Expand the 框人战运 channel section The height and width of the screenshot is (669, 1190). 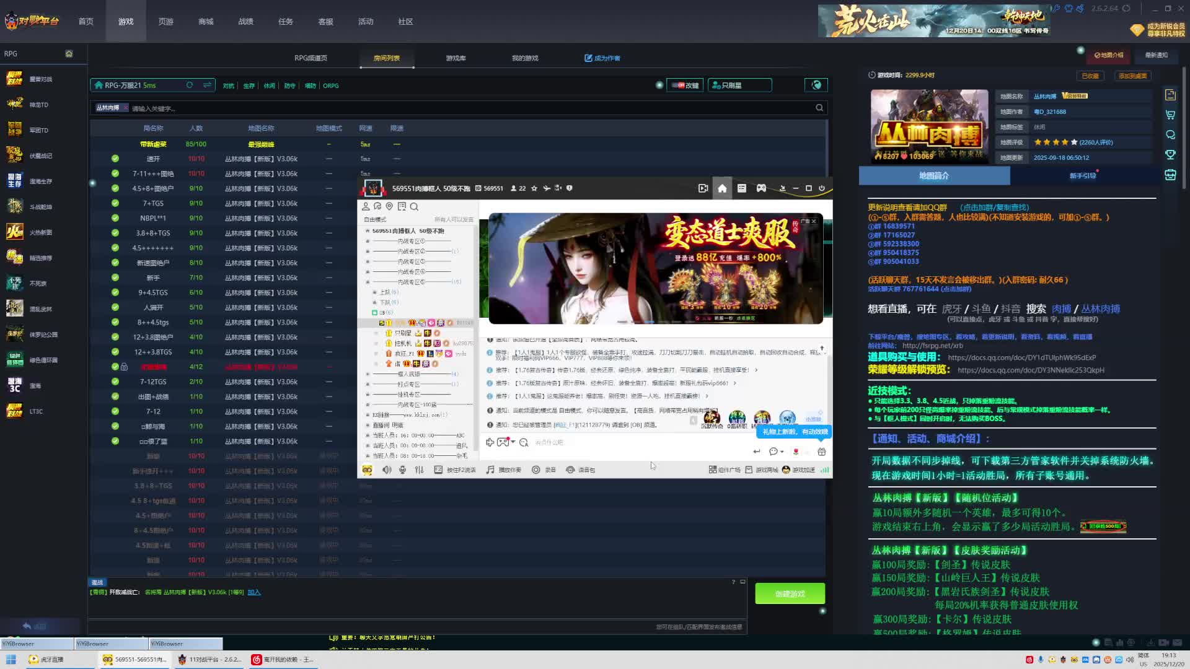click(368, 374)
